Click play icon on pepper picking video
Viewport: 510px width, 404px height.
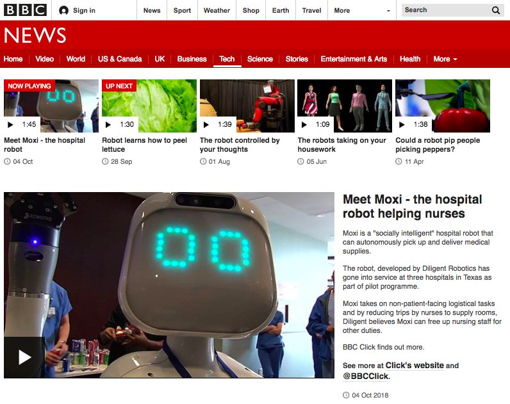click(x=402, y=124)
